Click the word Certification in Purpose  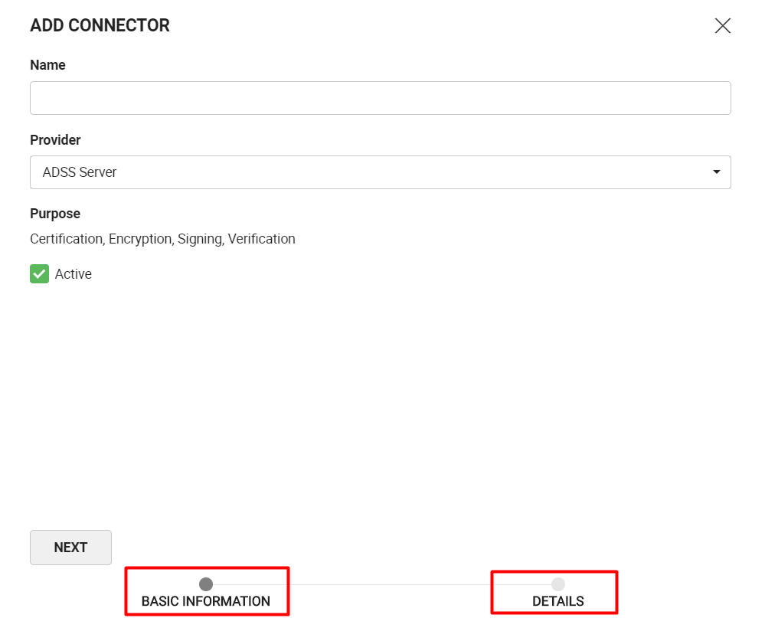point(66,239)
